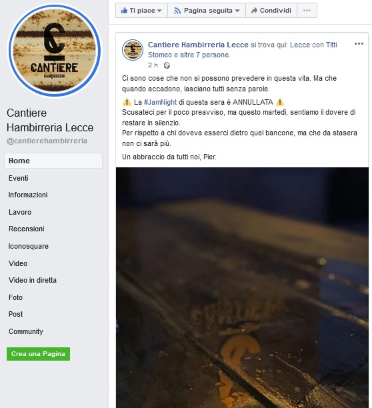The width and height of the screenshot is (372, 408).
Task: Click the RSS feed icon on Pagina seguita
Action: (x=177, y=11)
